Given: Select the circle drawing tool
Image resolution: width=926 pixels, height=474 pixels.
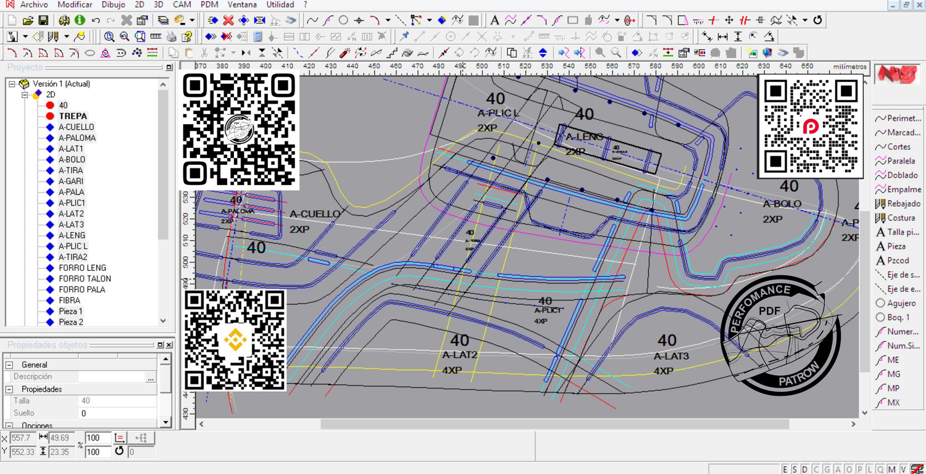Looking at the screenshot, I should tap(343, 20).
